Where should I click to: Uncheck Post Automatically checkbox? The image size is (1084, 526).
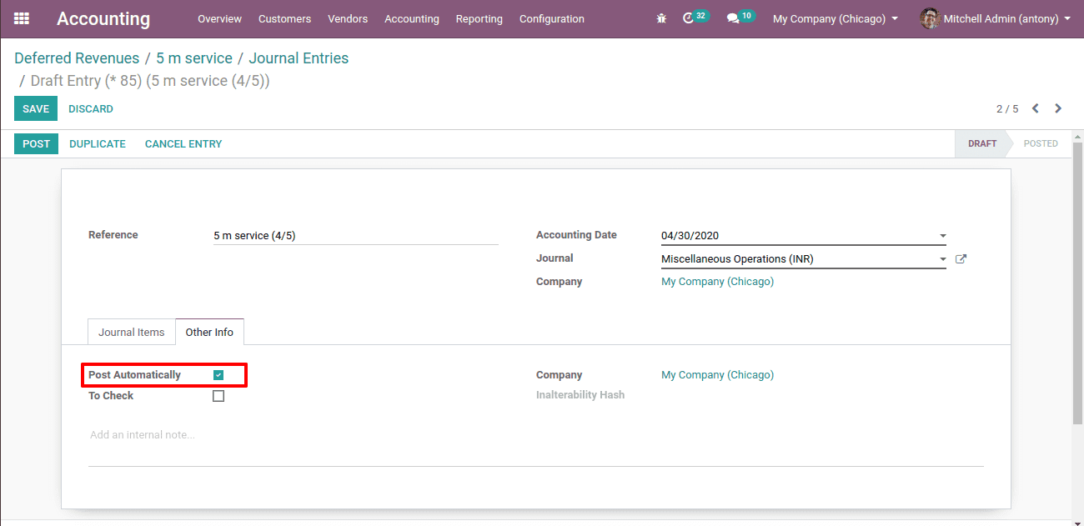click(218, 375)
